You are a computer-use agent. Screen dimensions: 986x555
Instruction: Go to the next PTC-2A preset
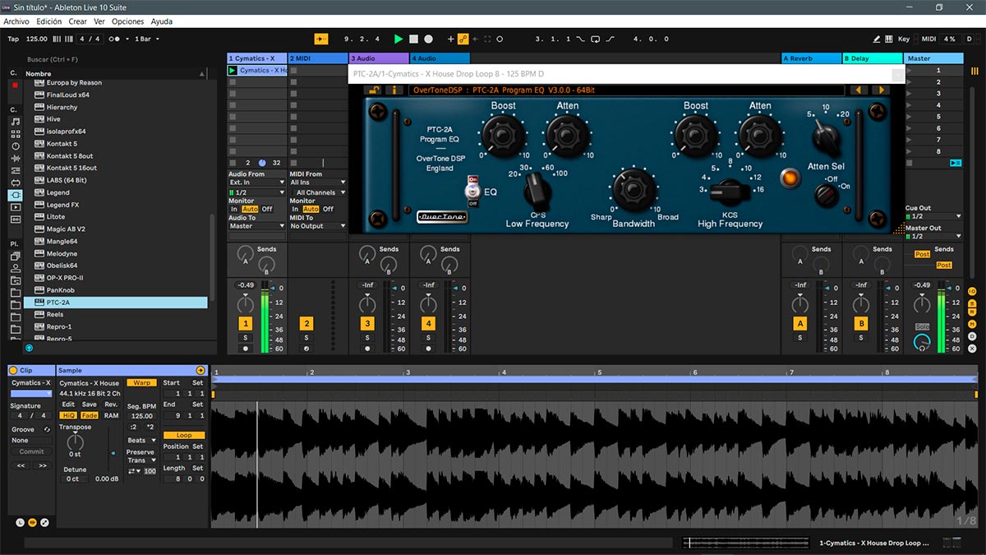(x=880, y=90)
